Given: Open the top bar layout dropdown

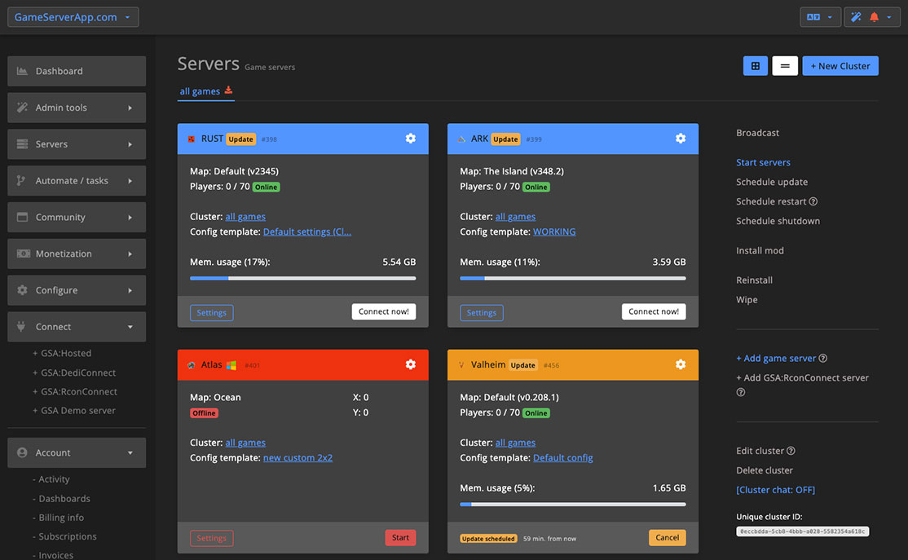Looking at the screenshot, I should click(820, 17).
